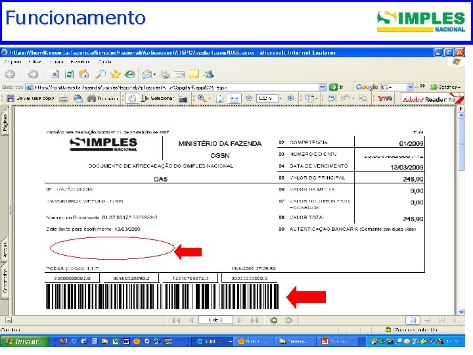Click the zoom percentage field
Image resolution: width=473 pixels, height=355 pixels.
(267, 98)
